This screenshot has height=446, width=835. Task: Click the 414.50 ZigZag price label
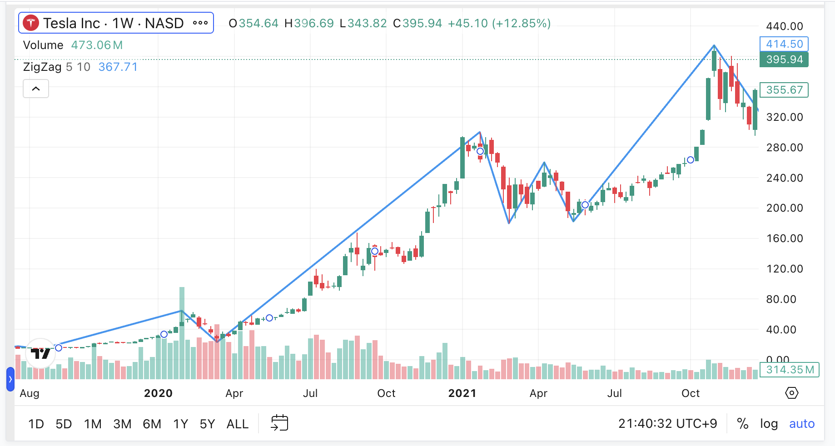pos(784,44)
